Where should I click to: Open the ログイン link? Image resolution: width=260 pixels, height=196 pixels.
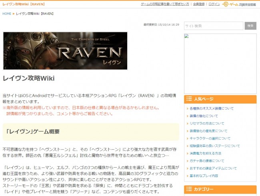click(214, 4)
